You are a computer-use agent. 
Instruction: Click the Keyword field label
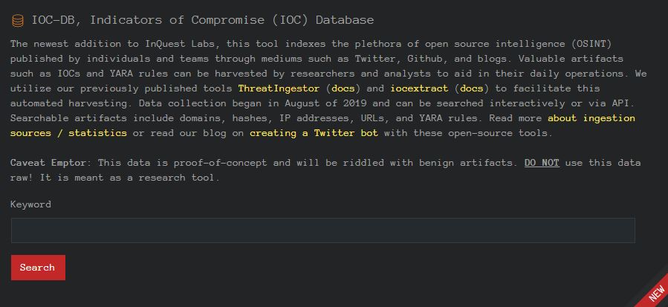pyautogui.click(x=30, y=204)
